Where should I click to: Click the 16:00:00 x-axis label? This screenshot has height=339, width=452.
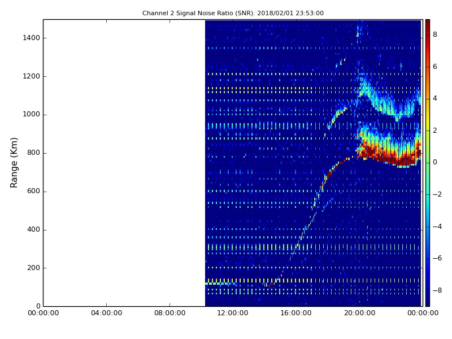coord(296,313)
